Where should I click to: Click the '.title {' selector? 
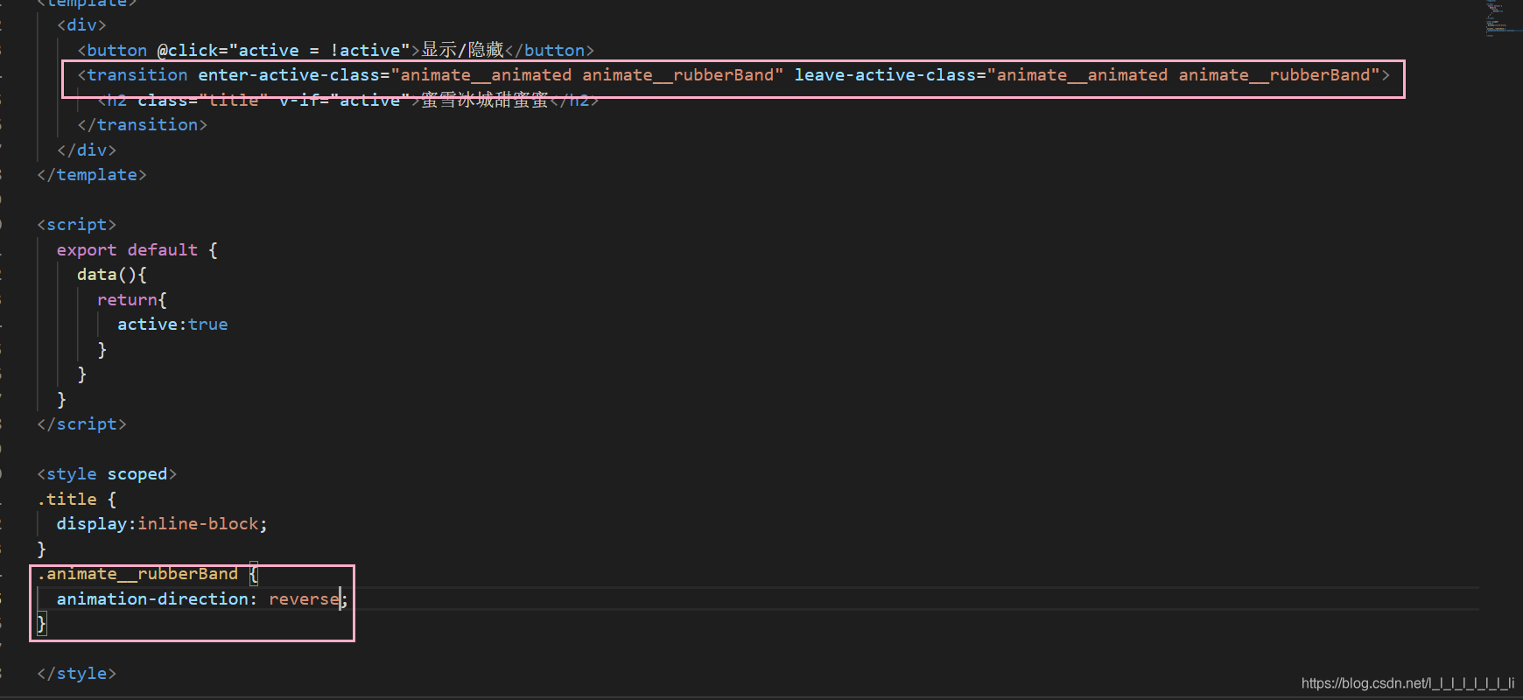click(x=77, y=500)
